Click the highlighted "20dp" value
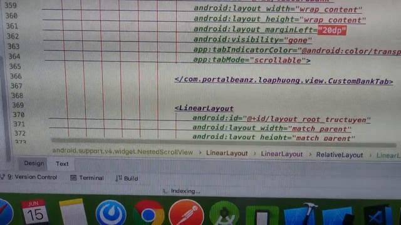Viewport: 401px width, 225px height. pos(332,31)
